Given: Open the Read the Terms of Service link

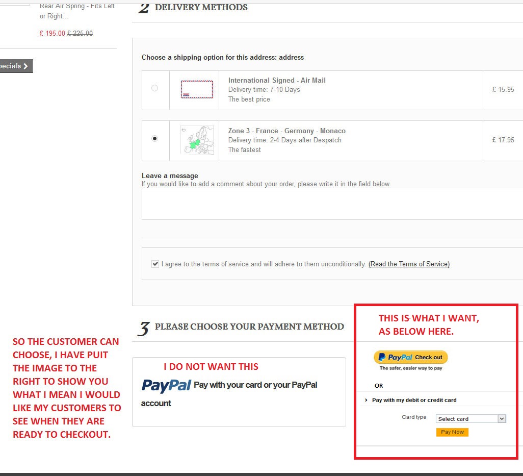Looking at the screenshot, I should (409, 264).
